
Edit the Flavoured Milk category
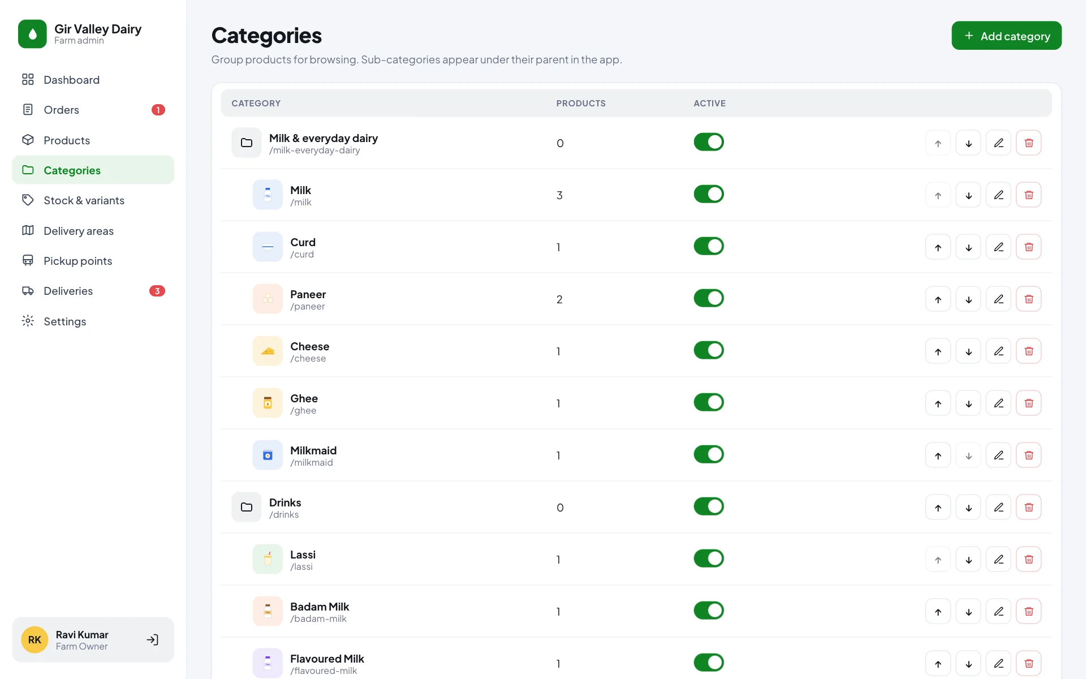[x=998, y=664]
